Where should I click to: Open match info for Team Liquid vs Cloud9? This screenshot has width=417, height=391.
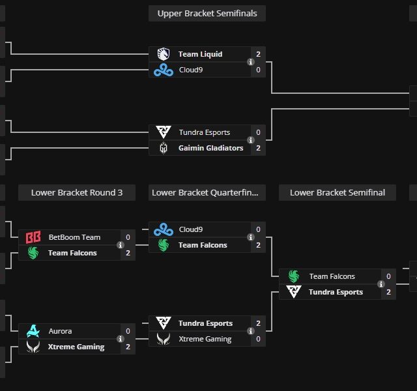point(251,62)
